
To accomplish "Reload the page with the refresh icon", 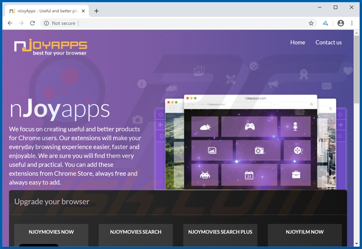I will 33,23.
